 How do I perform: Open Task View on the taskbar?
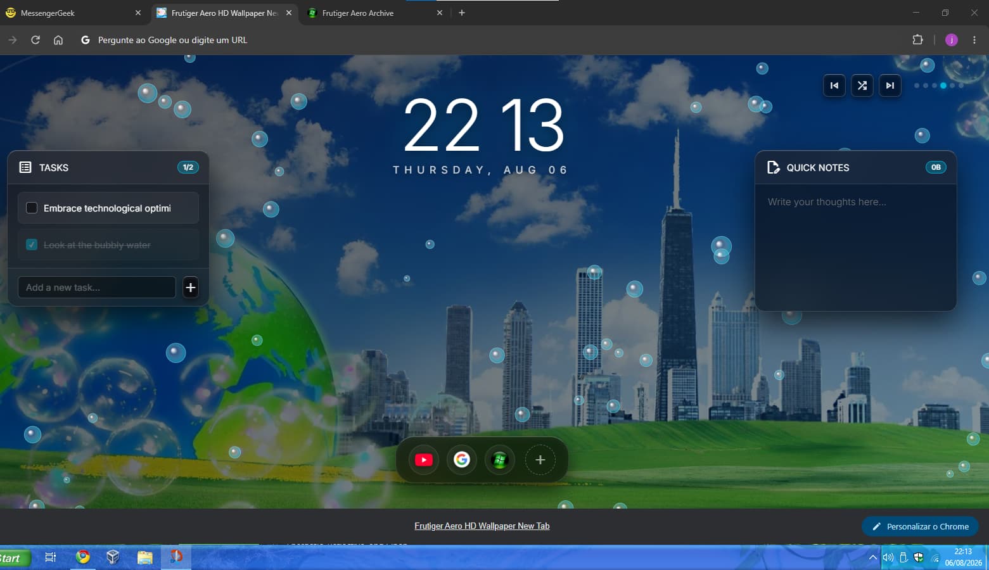pyautogui.click(x=51, y=557)
